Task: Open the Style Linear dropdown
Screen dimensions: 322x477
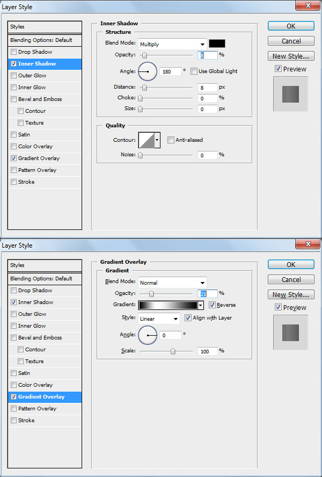Action: click(x=159, y=319)
